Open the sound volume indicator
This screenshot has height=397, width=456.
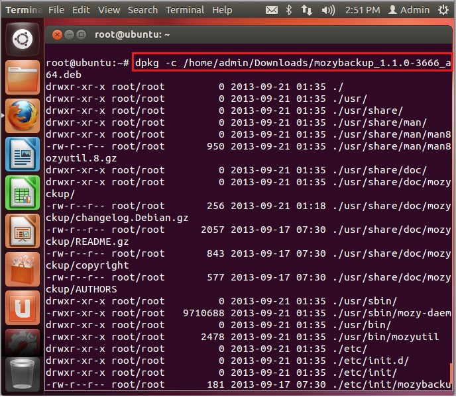(x=328, y=11)
